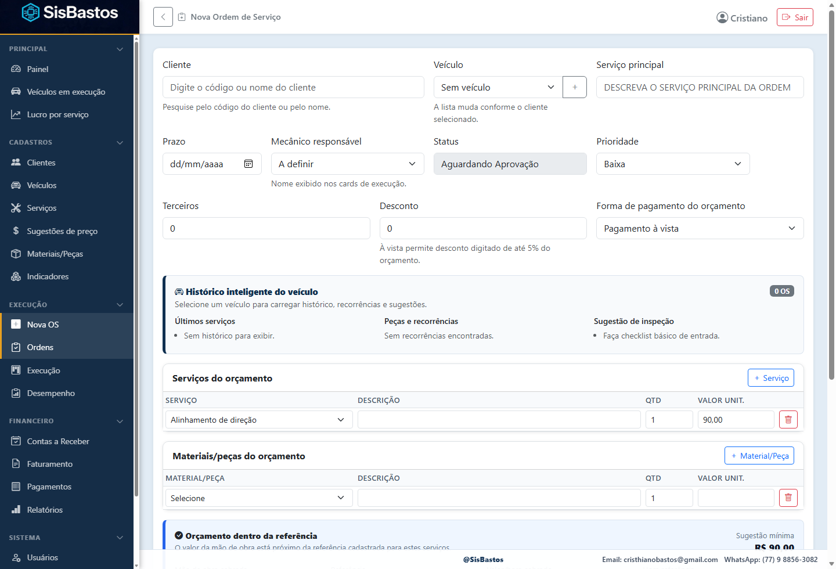Click the Relatórios bar chart icon
The image size is (836, 569).
click(x=16, y=510)
